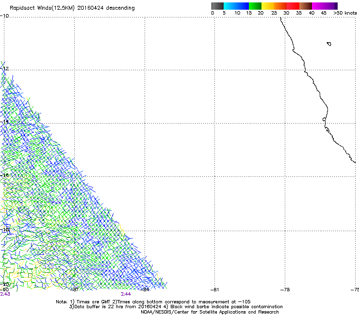The height and width of the screenshot is (315, 359).
Task: Click the date text '20160424 descending'
Action: (x=106, y=8)
